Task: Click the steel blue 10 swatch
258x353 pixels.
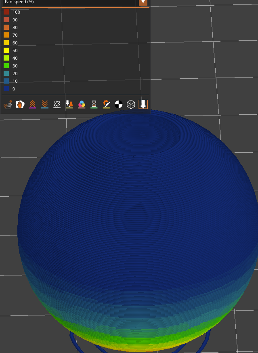Action: 6,81
